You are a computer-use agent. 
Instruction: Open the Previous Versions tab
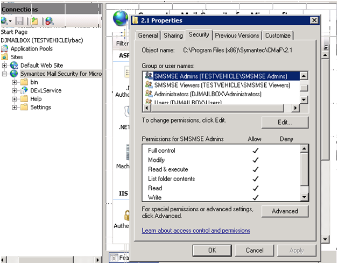click(x=237, y=35)
